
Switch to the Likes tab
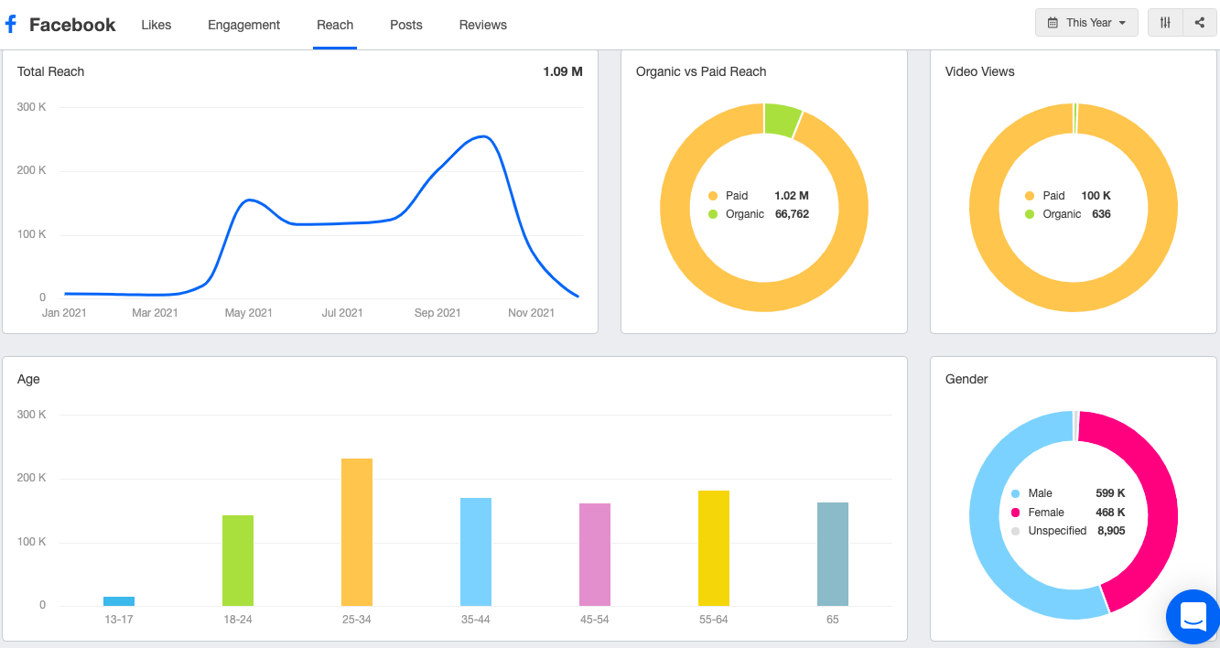click(x=156, y=25)
